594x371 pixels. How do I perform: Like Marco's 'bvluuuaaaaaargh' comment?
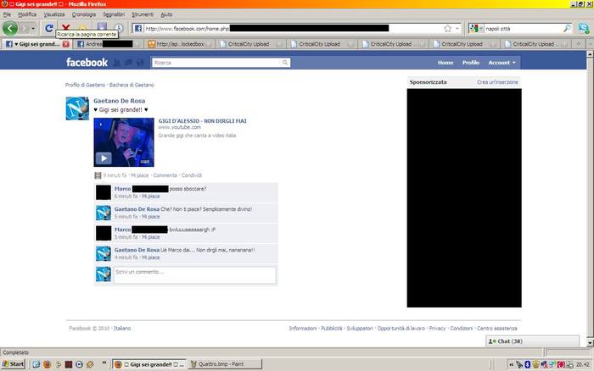click(151, 237)
